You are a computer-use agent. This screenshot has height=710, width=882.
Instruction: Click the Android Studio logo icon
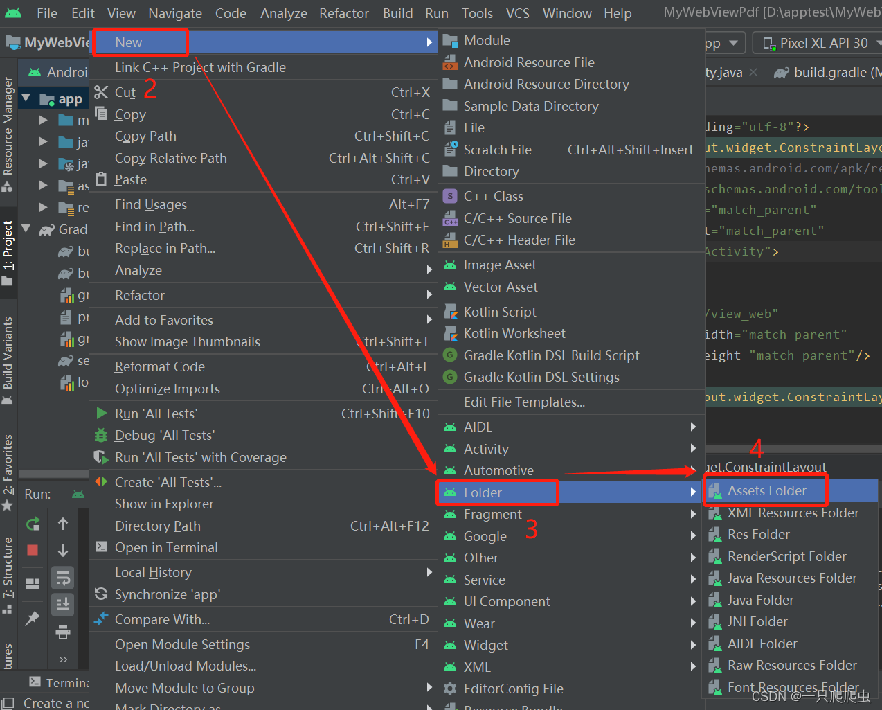click(12, 13)
